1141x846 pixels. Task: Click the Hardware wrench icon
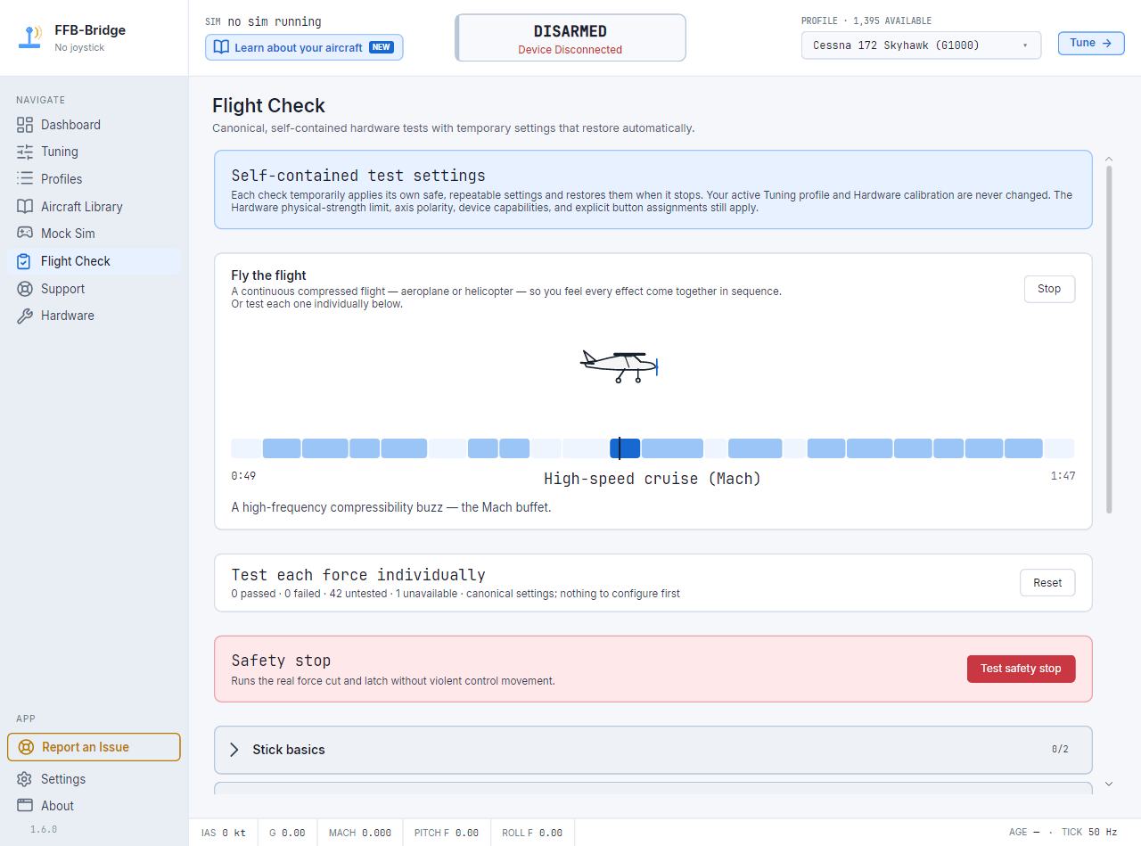(25, 316)
